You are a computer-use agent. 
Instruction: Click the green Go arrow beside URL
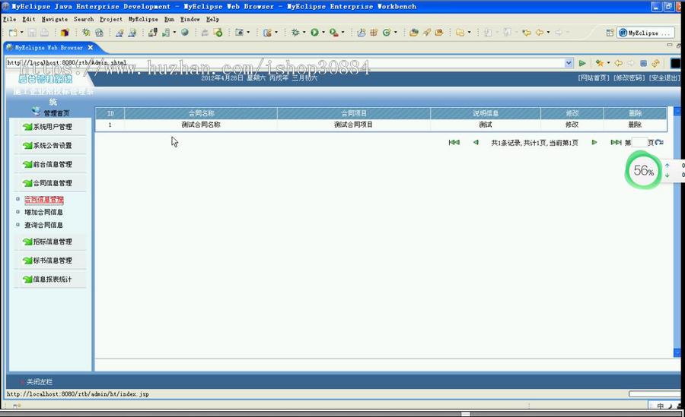582,63
